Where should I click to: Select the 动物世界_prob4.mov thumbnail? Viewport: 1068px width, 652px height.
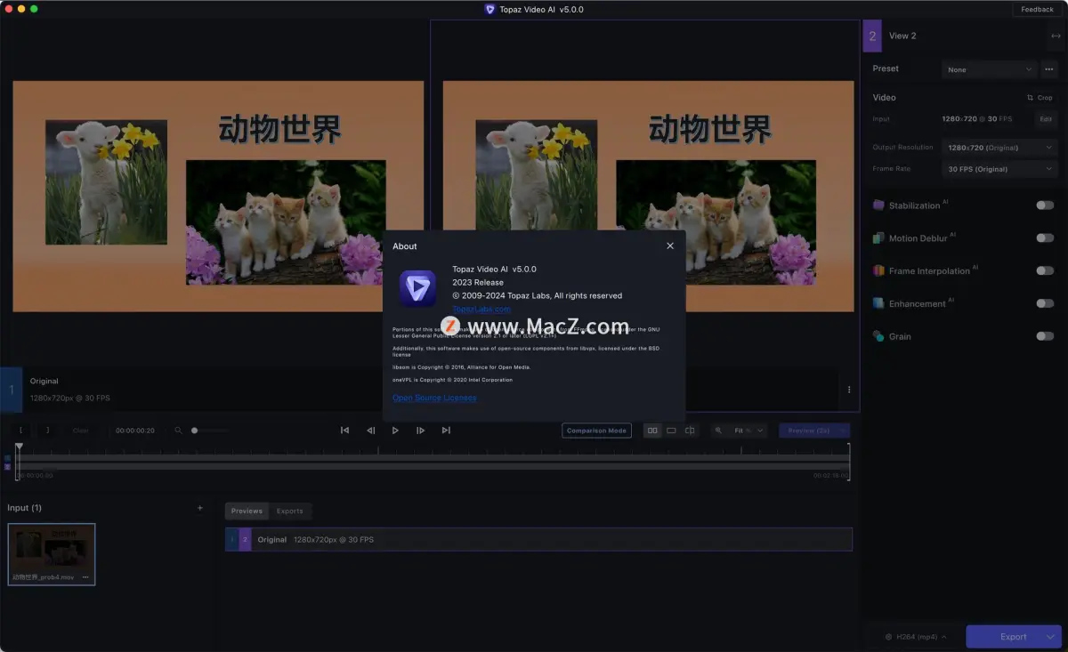coord(52,554)
